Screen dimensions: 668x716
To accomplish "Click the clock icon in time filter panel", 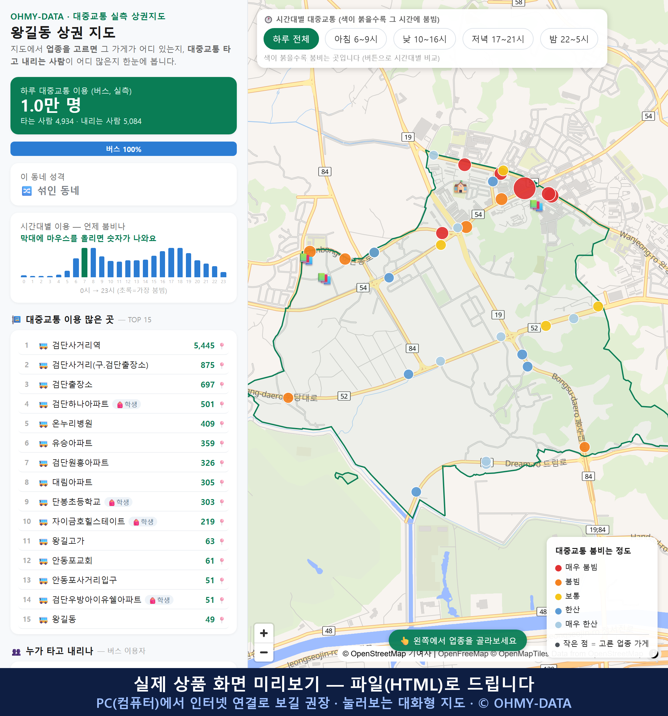I will [268, 20].
